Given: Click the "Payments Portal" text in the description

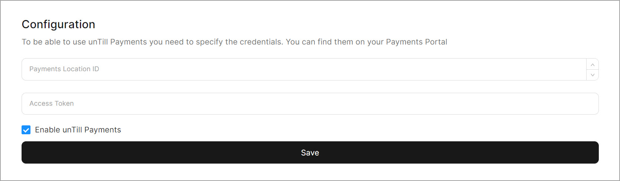Looking at the screenshot, I should click(x=416, y=42).
